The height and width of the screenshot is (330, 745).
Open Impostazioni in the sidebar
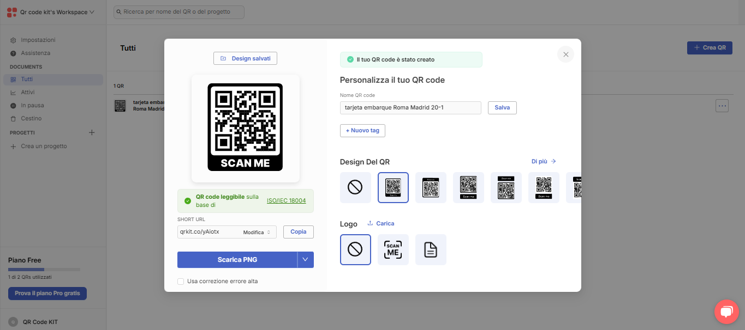click(x=38, y=40)
